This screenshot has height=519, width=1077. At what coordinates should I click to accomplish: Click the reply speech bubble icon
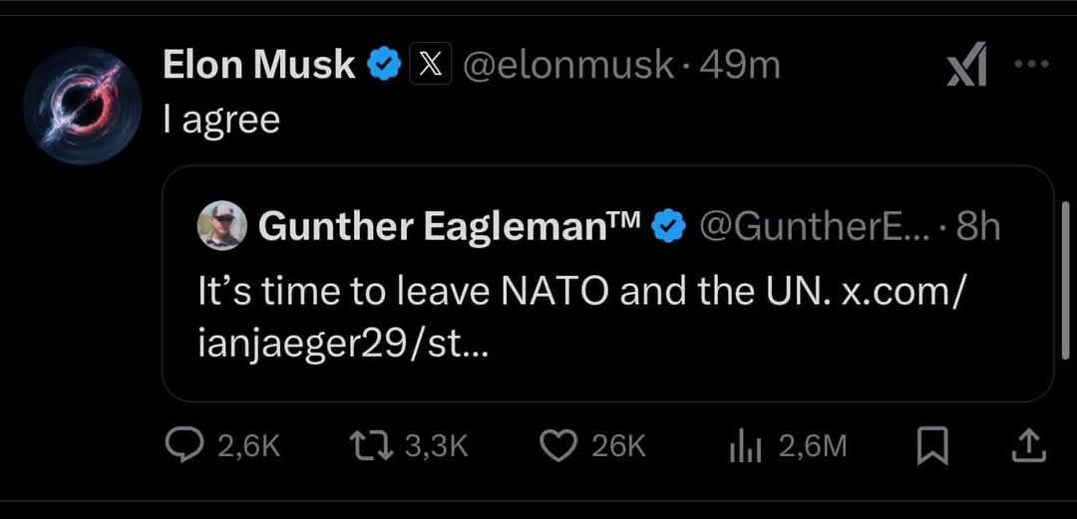coord(184,445)
